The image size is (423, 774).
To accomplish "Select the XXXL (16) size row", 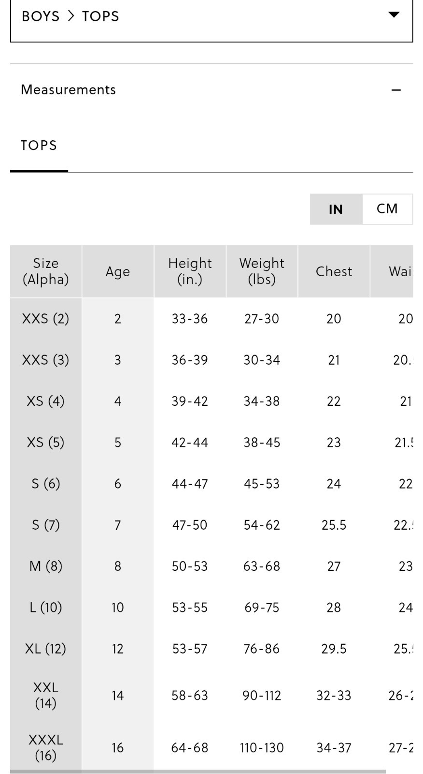I will [211, 747].
